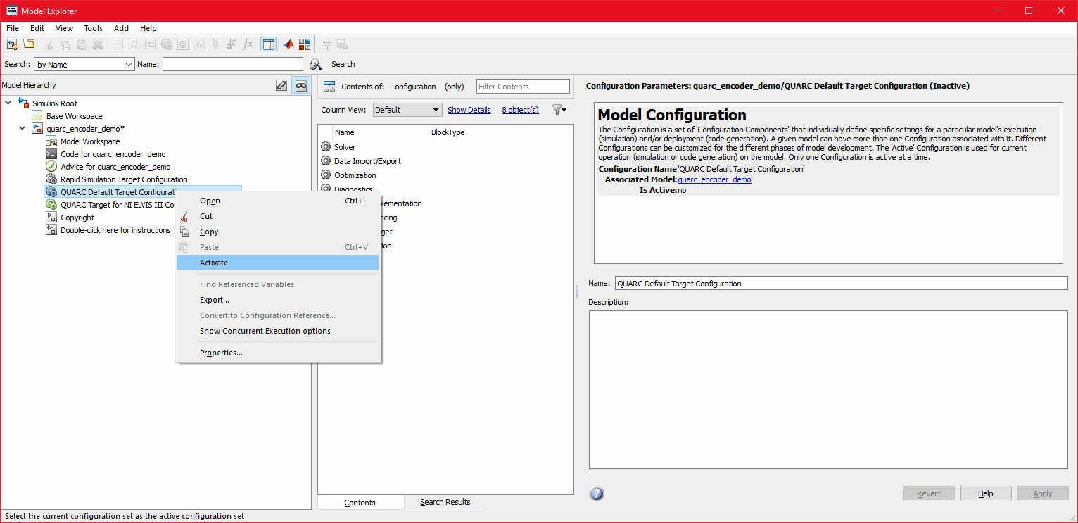Launch MATLAB desktop from the toolbar

288,44
